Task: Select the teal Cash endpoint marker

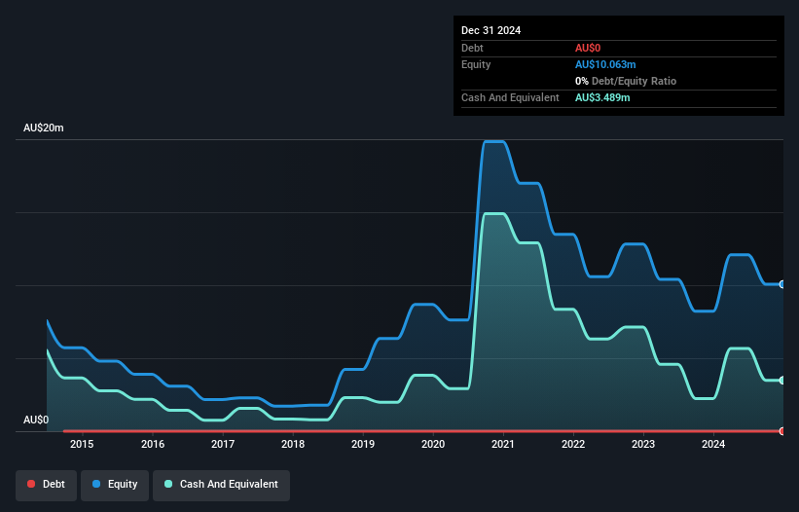Action: pyautogui.click(x=782, y=380)
